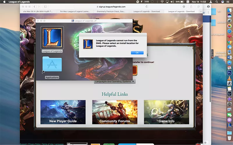Go back in Safari
233x145 pixels.
[x=34, y=7]
